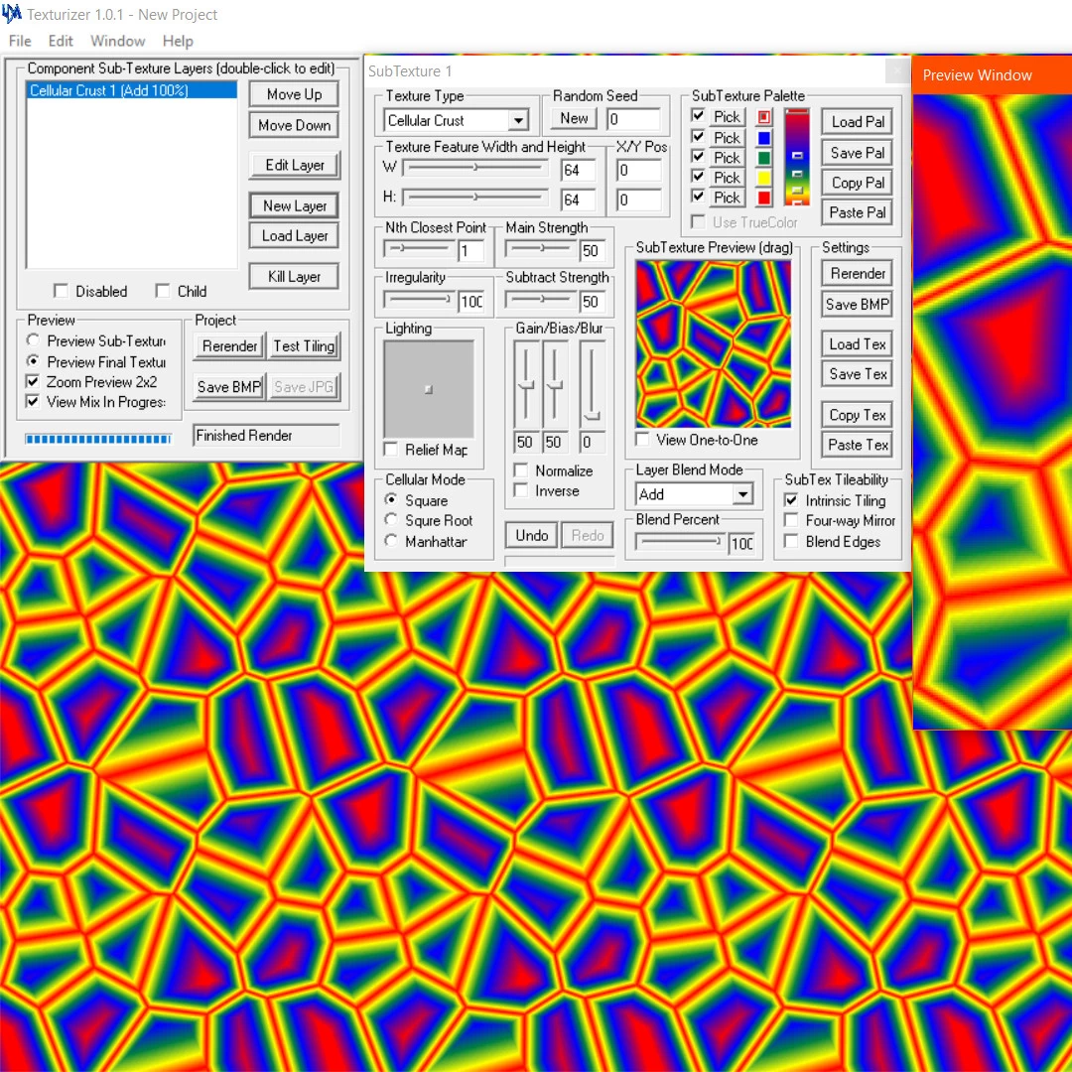Viewport: 1072px width, 1072px height.
Task: Open the Layer Blend Mode dropdown
Action: pyautogui.click(x=742, y=493)
